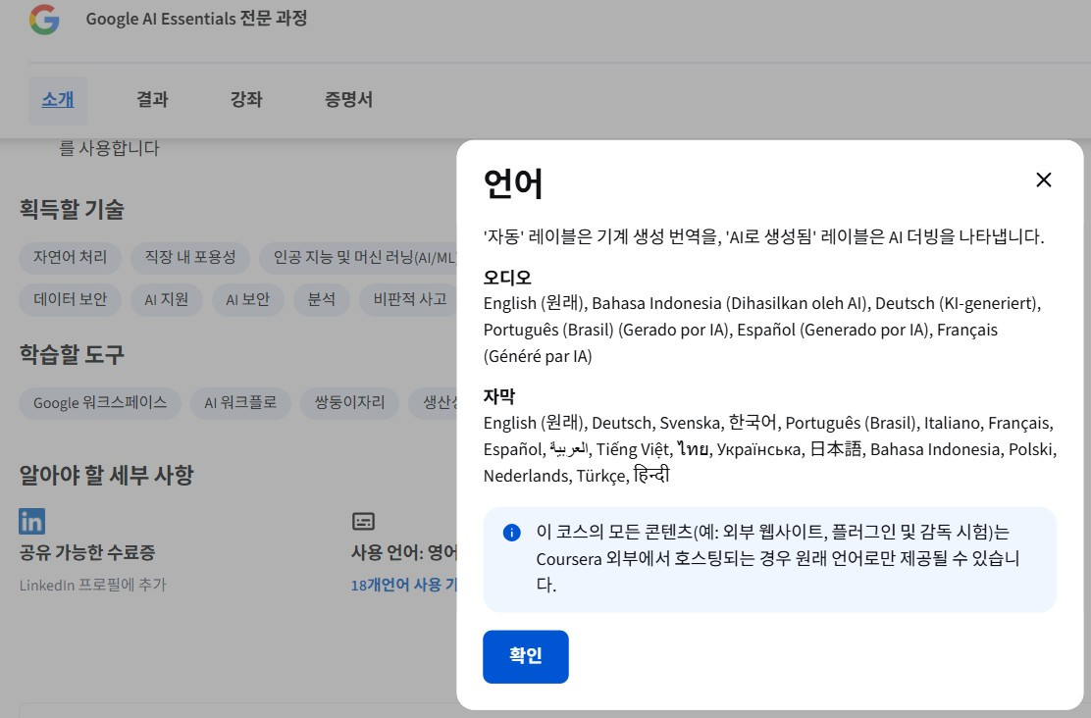Click the Bahasa Indonesia (Dihasilkan oleh AI) audio entry

[729, 304]
